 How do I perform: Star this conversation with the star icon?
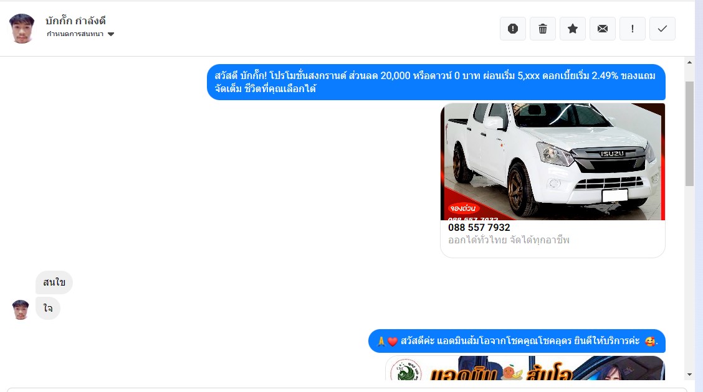coord(573,29)
